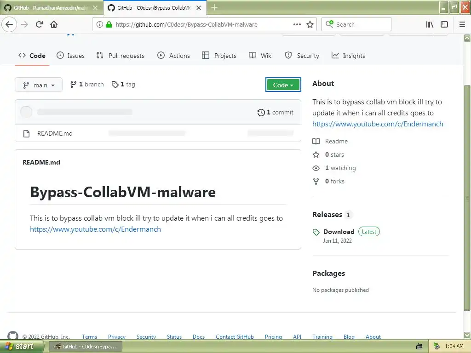Expand the green Code dropdown button

[x=283, y=85]
